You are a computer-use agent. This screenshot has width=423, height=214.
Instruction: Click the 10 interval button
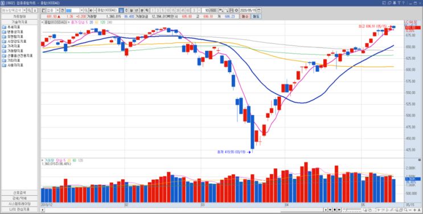click(x=168, y=10)
